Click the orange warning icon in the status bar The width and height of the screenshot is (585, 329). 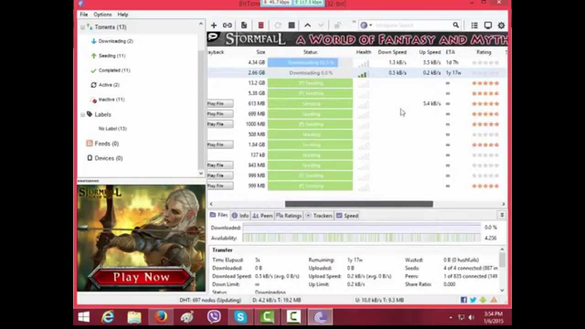(x=494, y=300)
